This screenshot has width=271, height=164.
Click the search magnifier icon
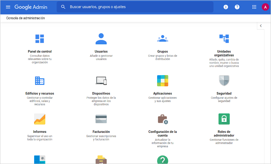pos(63,7)
